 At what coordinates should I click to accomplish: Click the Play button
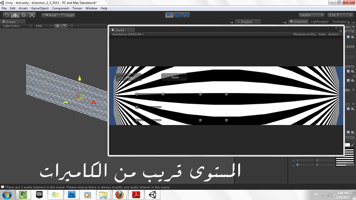tap(169, 15)
